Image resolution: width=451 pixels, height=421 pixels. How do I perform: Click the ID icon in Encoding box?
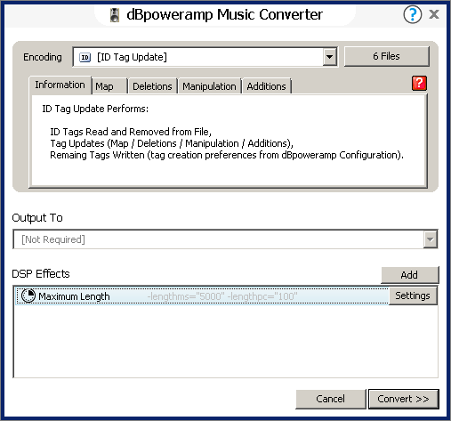pyautogui.click(x=85, y=57)
